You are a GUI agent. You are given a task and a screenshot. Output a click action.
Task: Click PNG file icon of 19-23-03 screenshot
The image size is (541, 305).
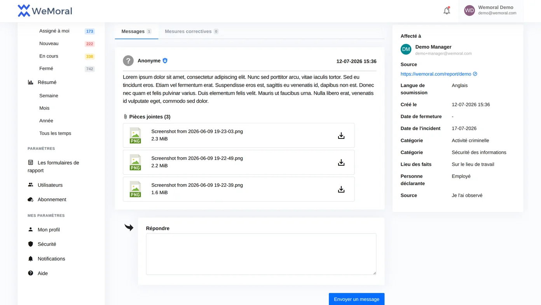tap(135, 136)
